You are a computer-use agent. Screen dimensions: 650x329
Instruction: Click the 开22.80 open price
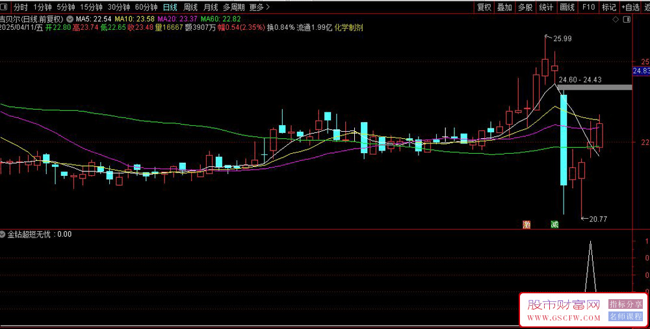[58, 28]
